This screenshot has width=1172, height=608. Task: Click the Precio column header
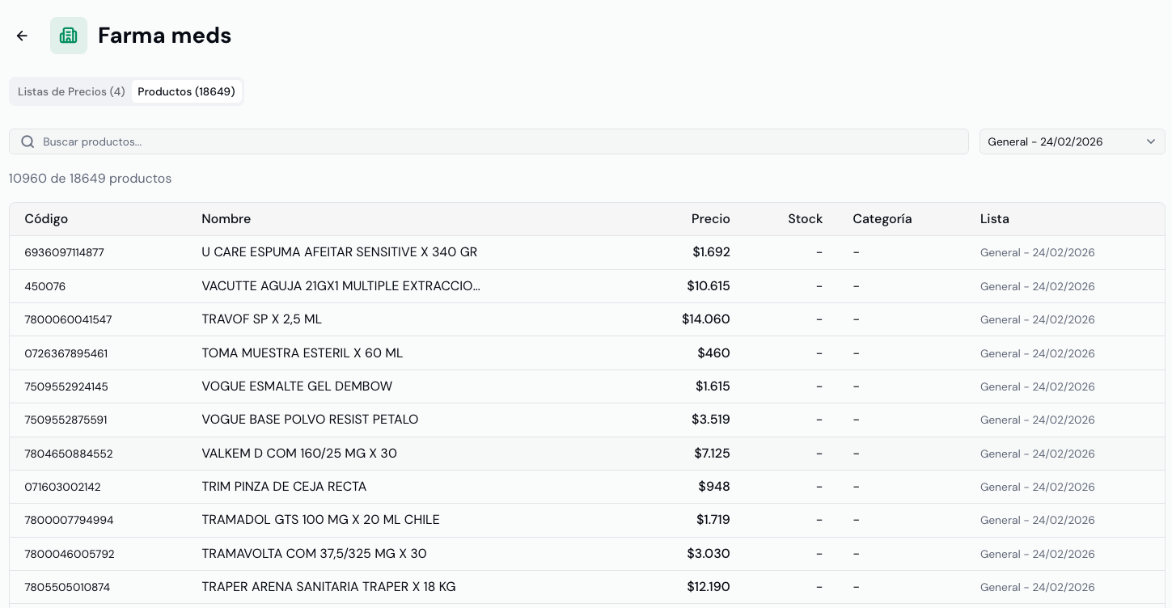point(710,219)
